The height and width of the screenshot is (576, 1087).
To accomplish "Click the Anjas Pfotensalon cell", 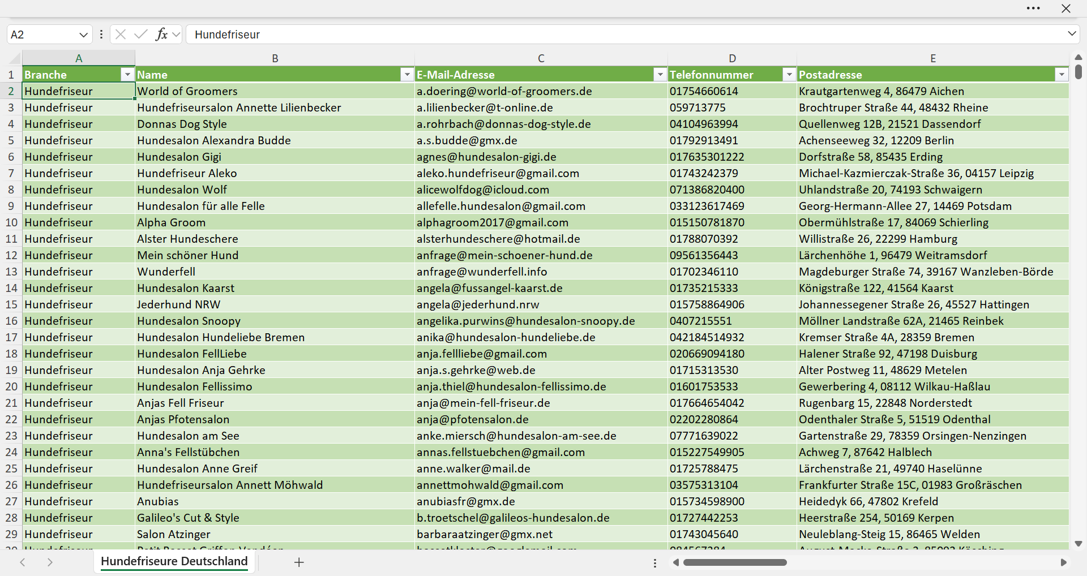I will click(x=275, y=419).
